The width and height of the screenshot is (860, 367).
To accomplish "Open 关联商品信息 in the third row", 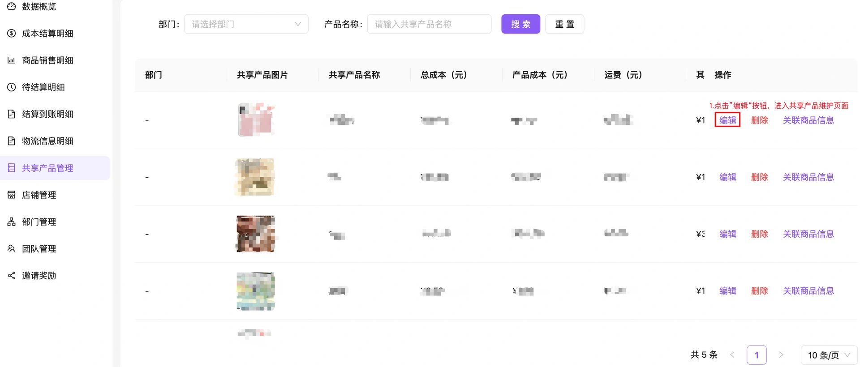I will pyautogui.click(x=808, y=234).
